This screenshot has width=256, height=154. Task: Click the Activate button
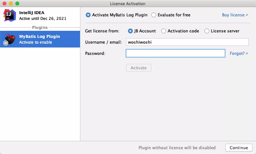coord(139,68)
